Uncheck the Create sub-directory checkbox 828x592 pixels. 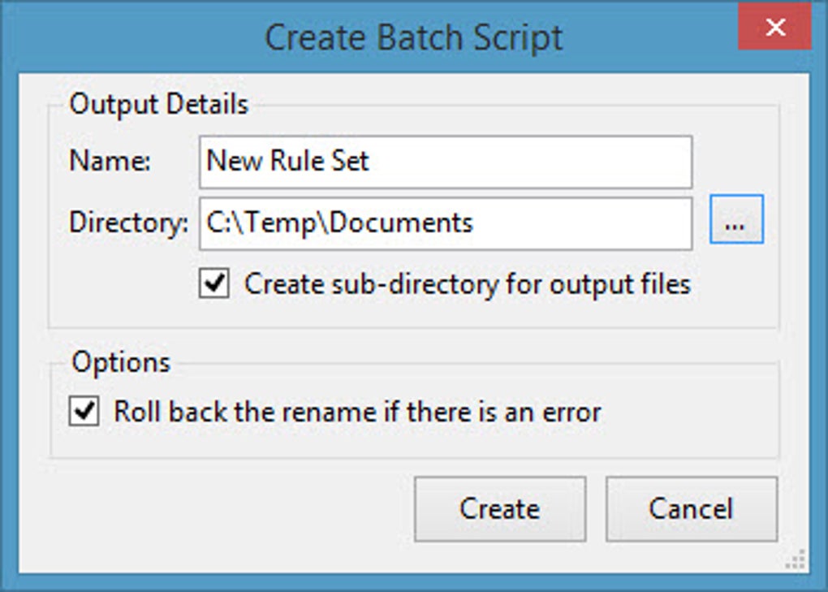pyautogui.click(x=214, y=284)
